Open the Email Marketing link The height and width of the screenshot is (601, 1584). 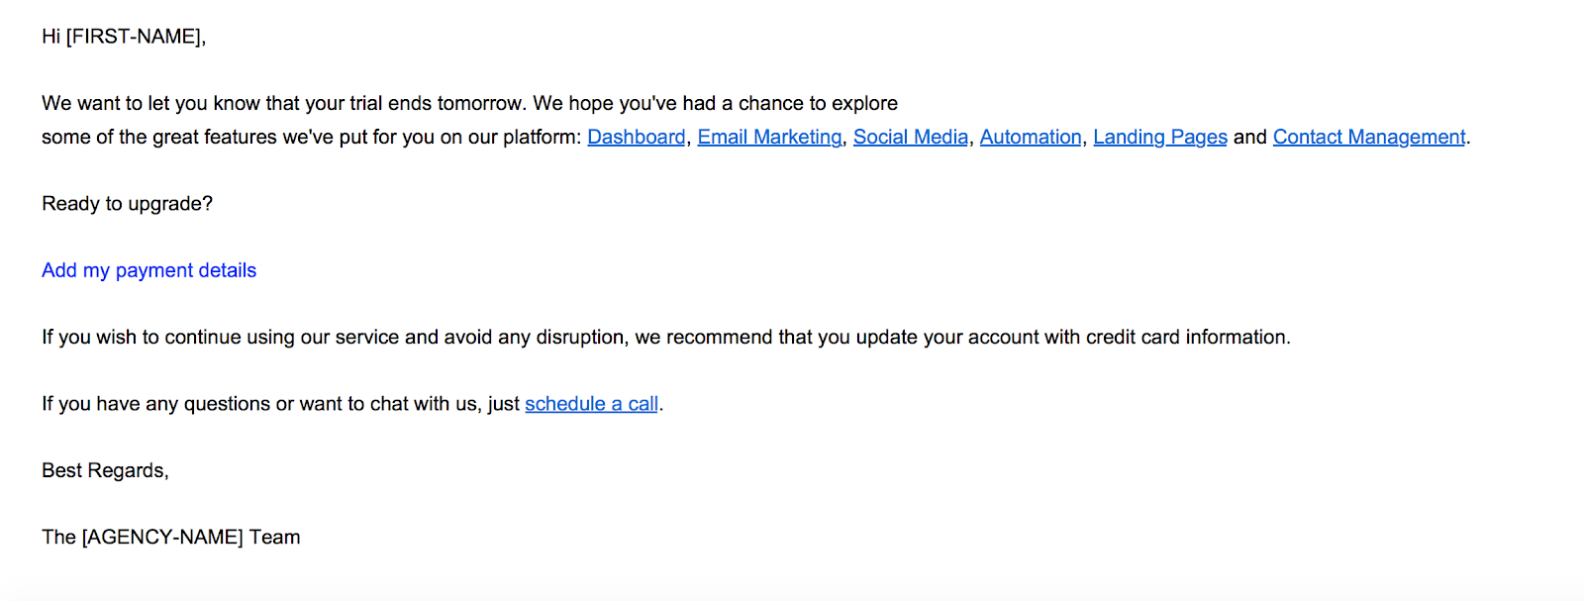(769, 137)
